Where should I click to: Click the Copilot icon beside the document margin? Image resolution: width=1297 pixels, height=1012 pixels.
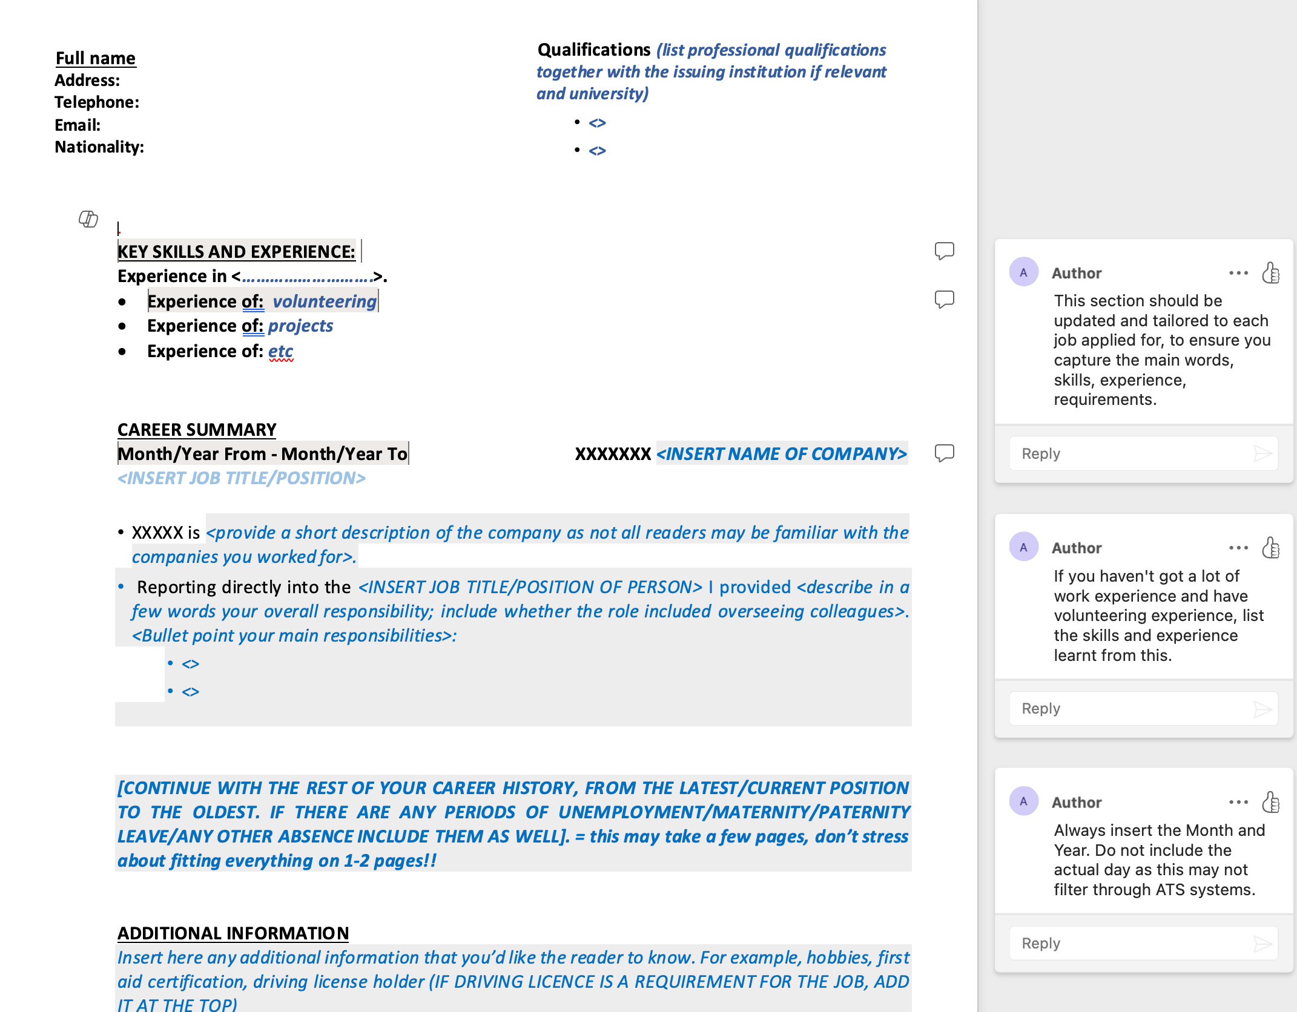pos(88,218)
